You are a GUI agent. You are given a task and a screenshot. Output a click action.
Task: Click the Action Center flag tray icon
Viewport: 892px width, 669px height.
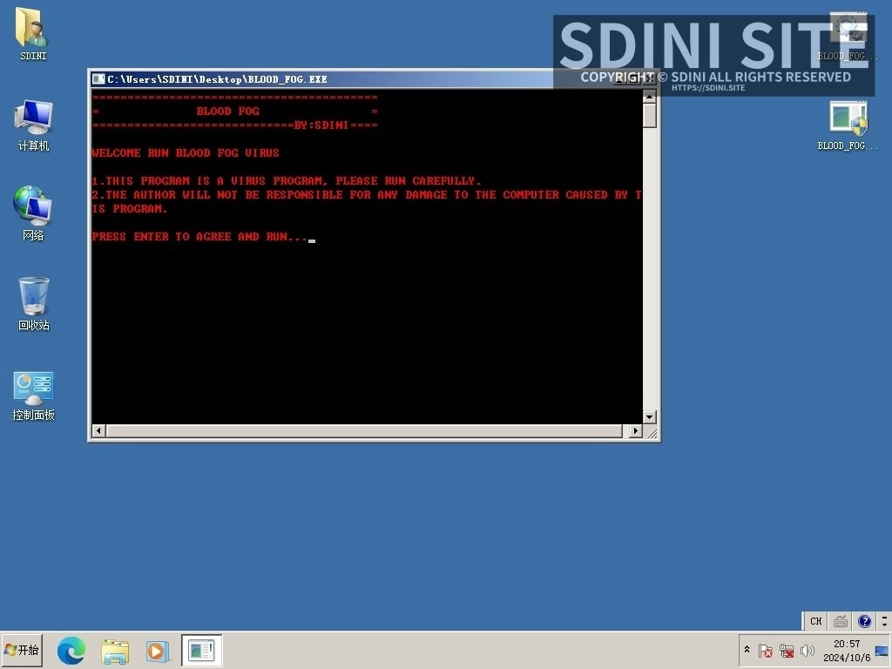pos(766,650)
